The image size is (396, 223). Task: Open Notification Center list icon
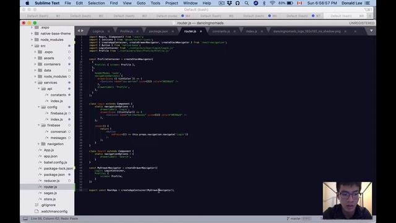tap(368, 3)
